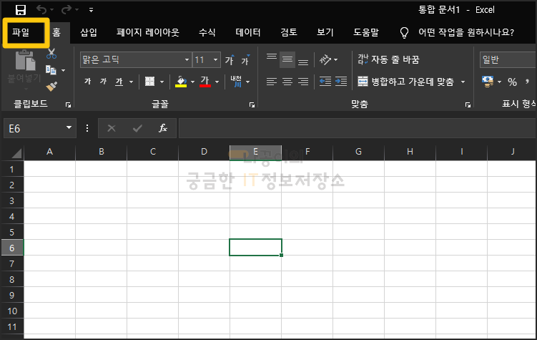Click the phonetic guide 내천 icon
This screenshot has width=537, height=340.
tap(236, 81)
